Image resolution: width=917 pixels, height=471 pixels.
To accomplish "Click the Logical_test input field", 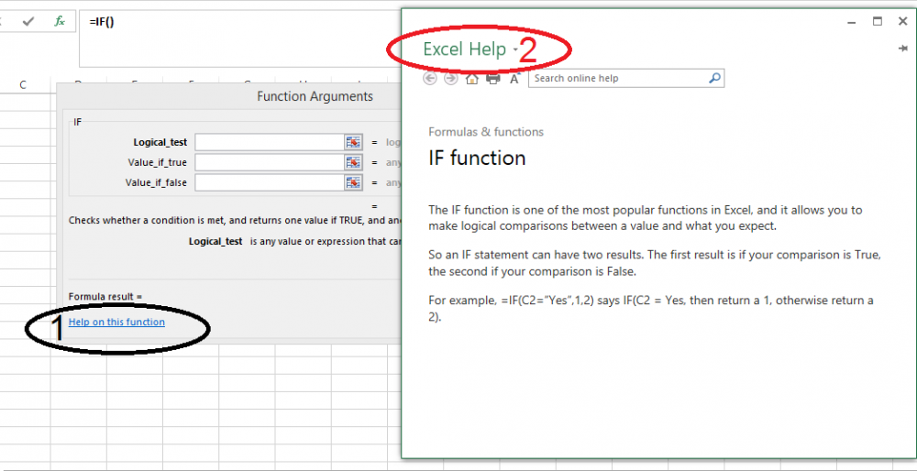I will coord(269,142).
